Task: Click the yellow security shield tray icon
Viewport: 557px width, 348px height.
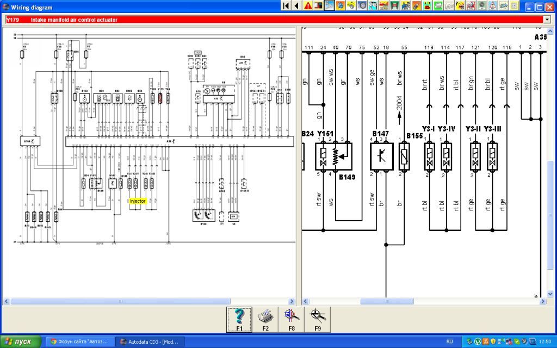Action: pyautogui.click(x=493, y=341)
